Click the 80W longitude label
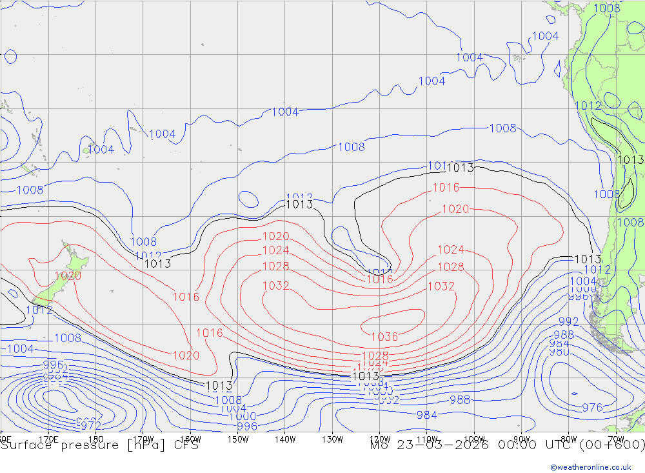645x473 pixels. [569, 439]
